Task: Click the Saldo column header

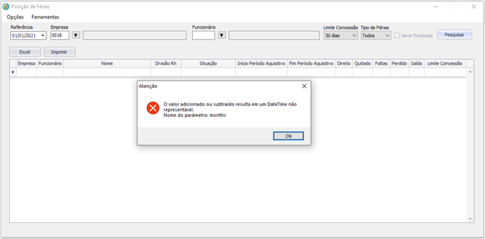Action: click(417, 63)
